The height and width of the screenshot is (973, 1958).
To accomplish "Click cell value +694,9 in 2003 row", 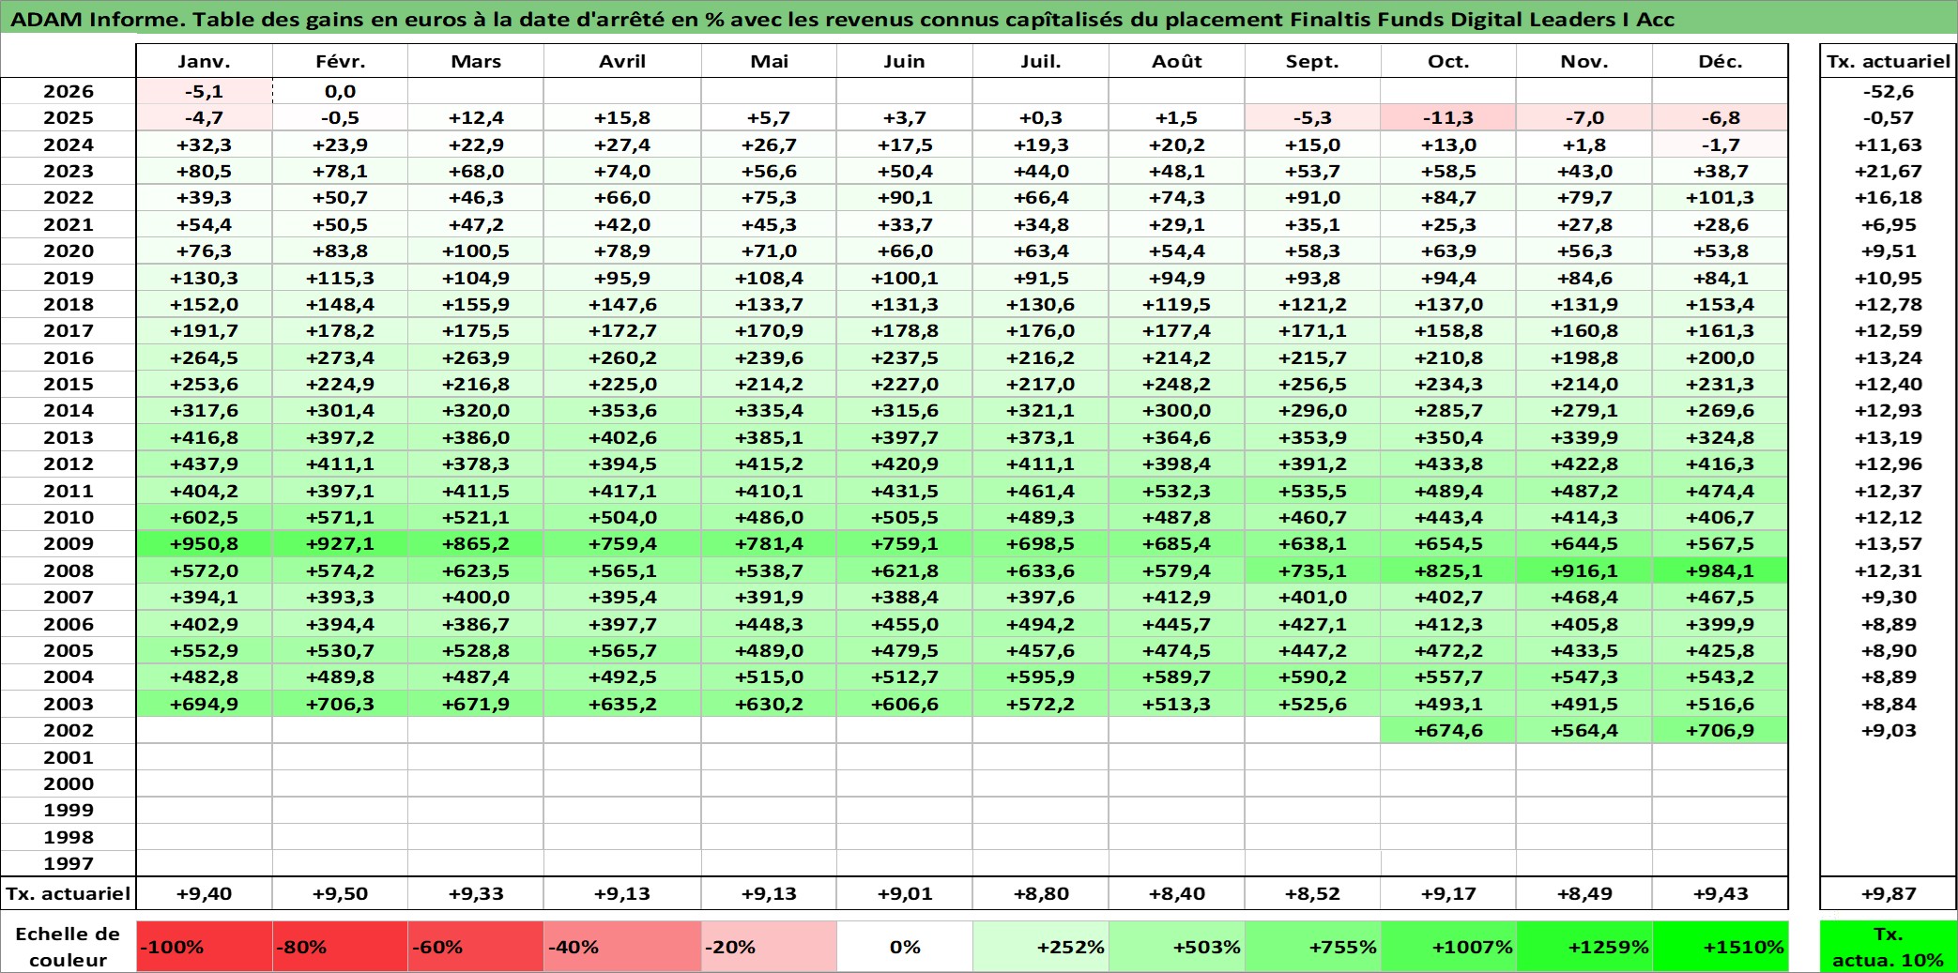I will [x=204, y=704].
